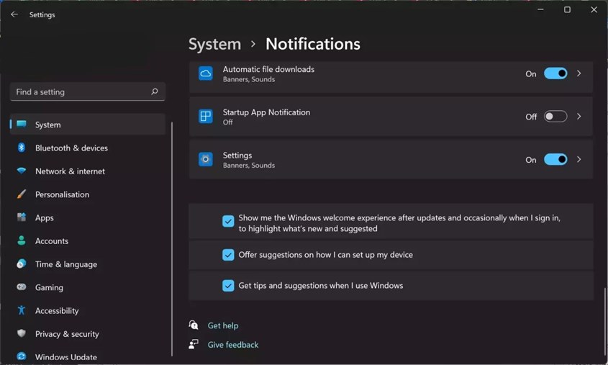Image resolution: width=608 pixels, height=365 pixels.
Task: Click the Accessibility figure icon
Action: 22,310
